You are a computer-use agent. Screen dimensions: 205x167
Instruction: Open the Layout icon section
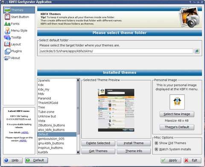click(7, 44)
